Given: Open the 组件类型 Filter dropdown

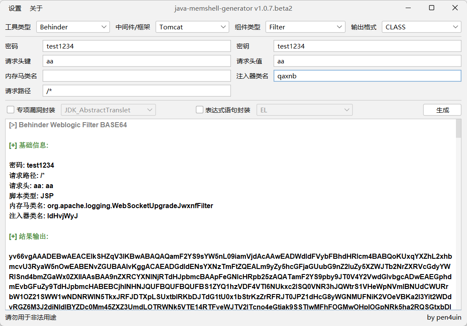Looking at the screenshot, I should coord(305,27).
